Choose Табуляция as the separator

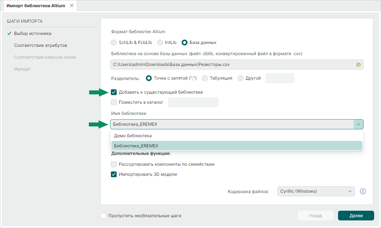click(205, 78)
